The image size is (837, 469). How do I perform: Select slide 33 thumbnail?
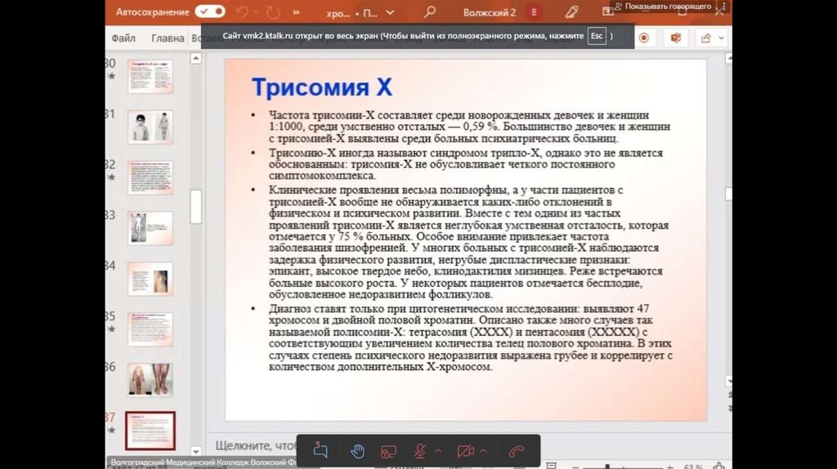click(x=150, y=228)
